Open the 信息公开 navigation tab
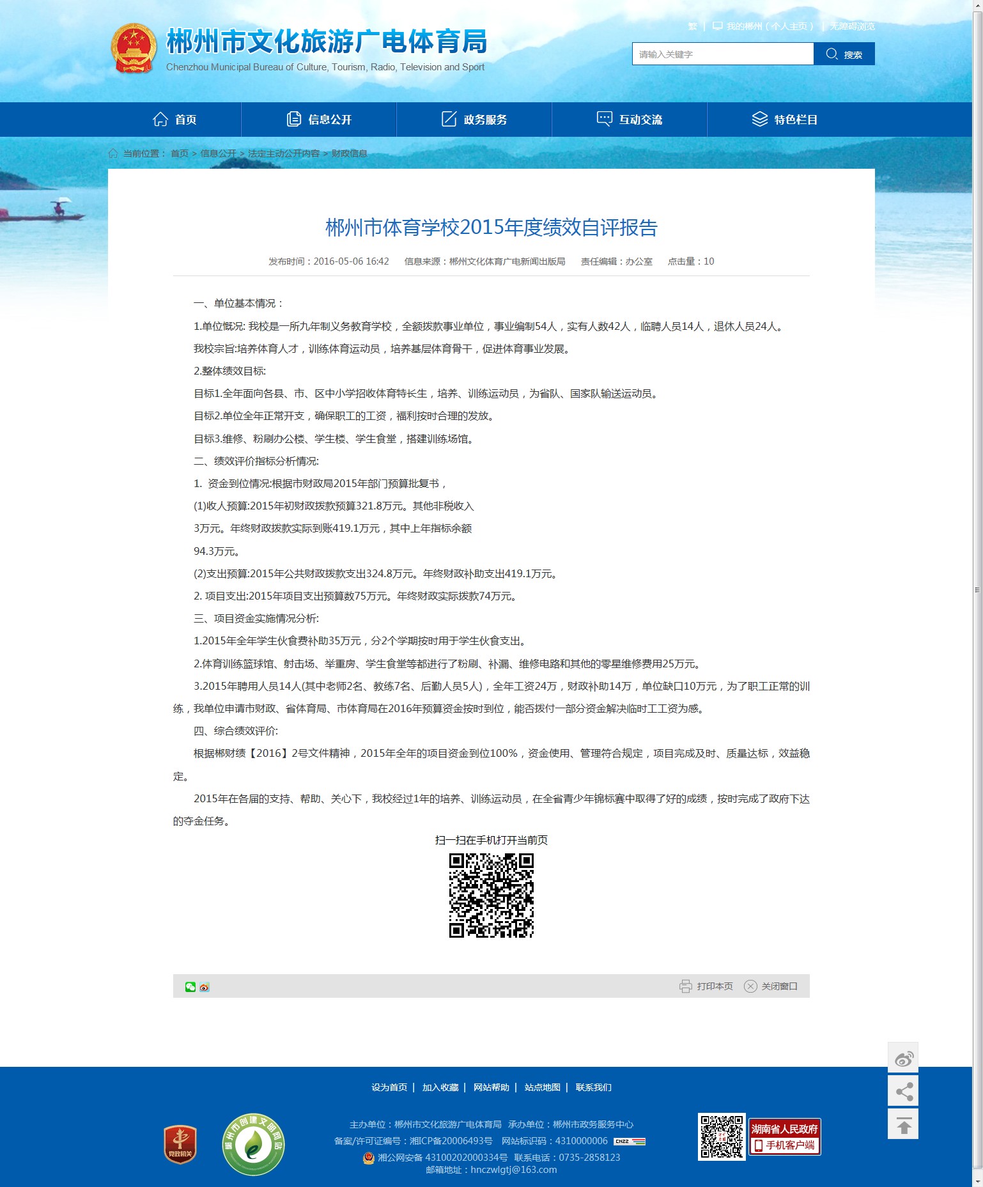The image size is (983, 1187). pos(319,120)
